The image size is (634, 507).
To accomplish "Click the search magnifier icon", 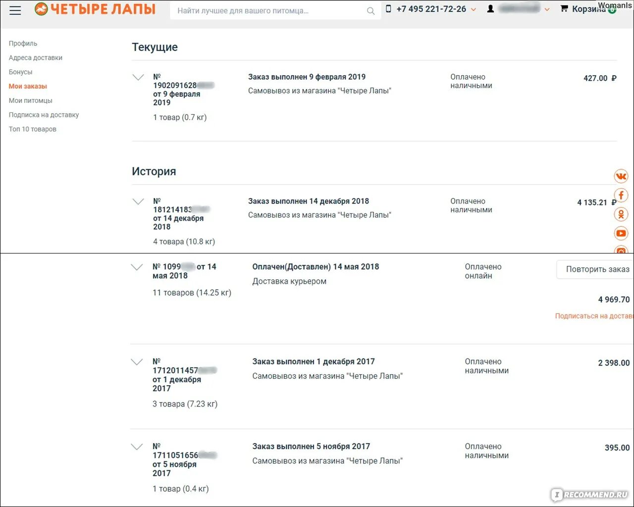I will tap(370, 11).
